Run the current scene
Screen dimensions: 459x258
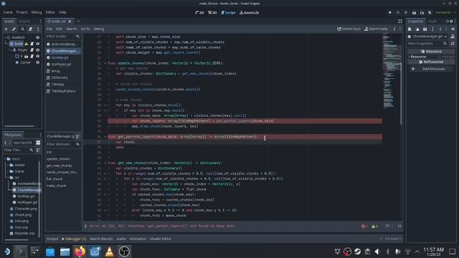pos(414,13)
